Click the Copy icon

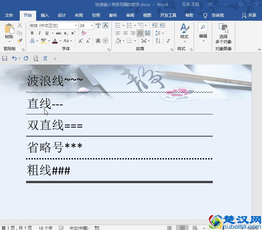[x=20, y=33]
